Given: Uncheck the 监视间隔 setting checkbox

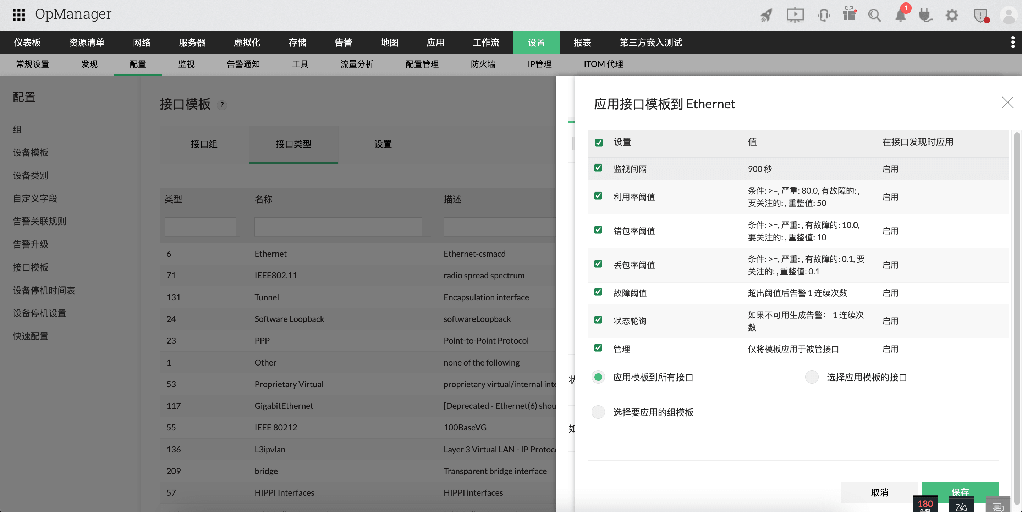Looking at the screenshot, I should (598, 168).
